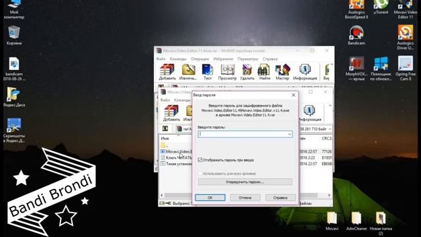Select the Ключ ЧИТАТЬ file row

point(176,158)
